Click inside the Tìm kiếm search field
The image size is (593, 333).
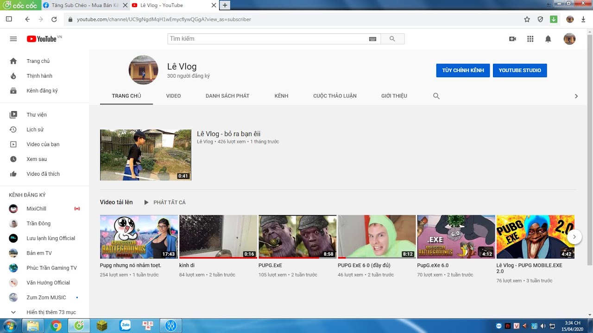coord(269,39)
